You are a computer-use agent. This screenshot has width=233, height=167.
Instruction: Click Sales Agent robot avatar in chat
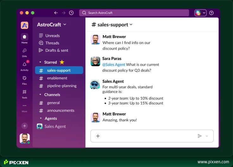(95, 84)
